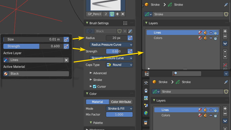This screenshot has width=231, height=130.
Task: Hide the lower Lines layer with eye
Action: [x=211, y=110]
